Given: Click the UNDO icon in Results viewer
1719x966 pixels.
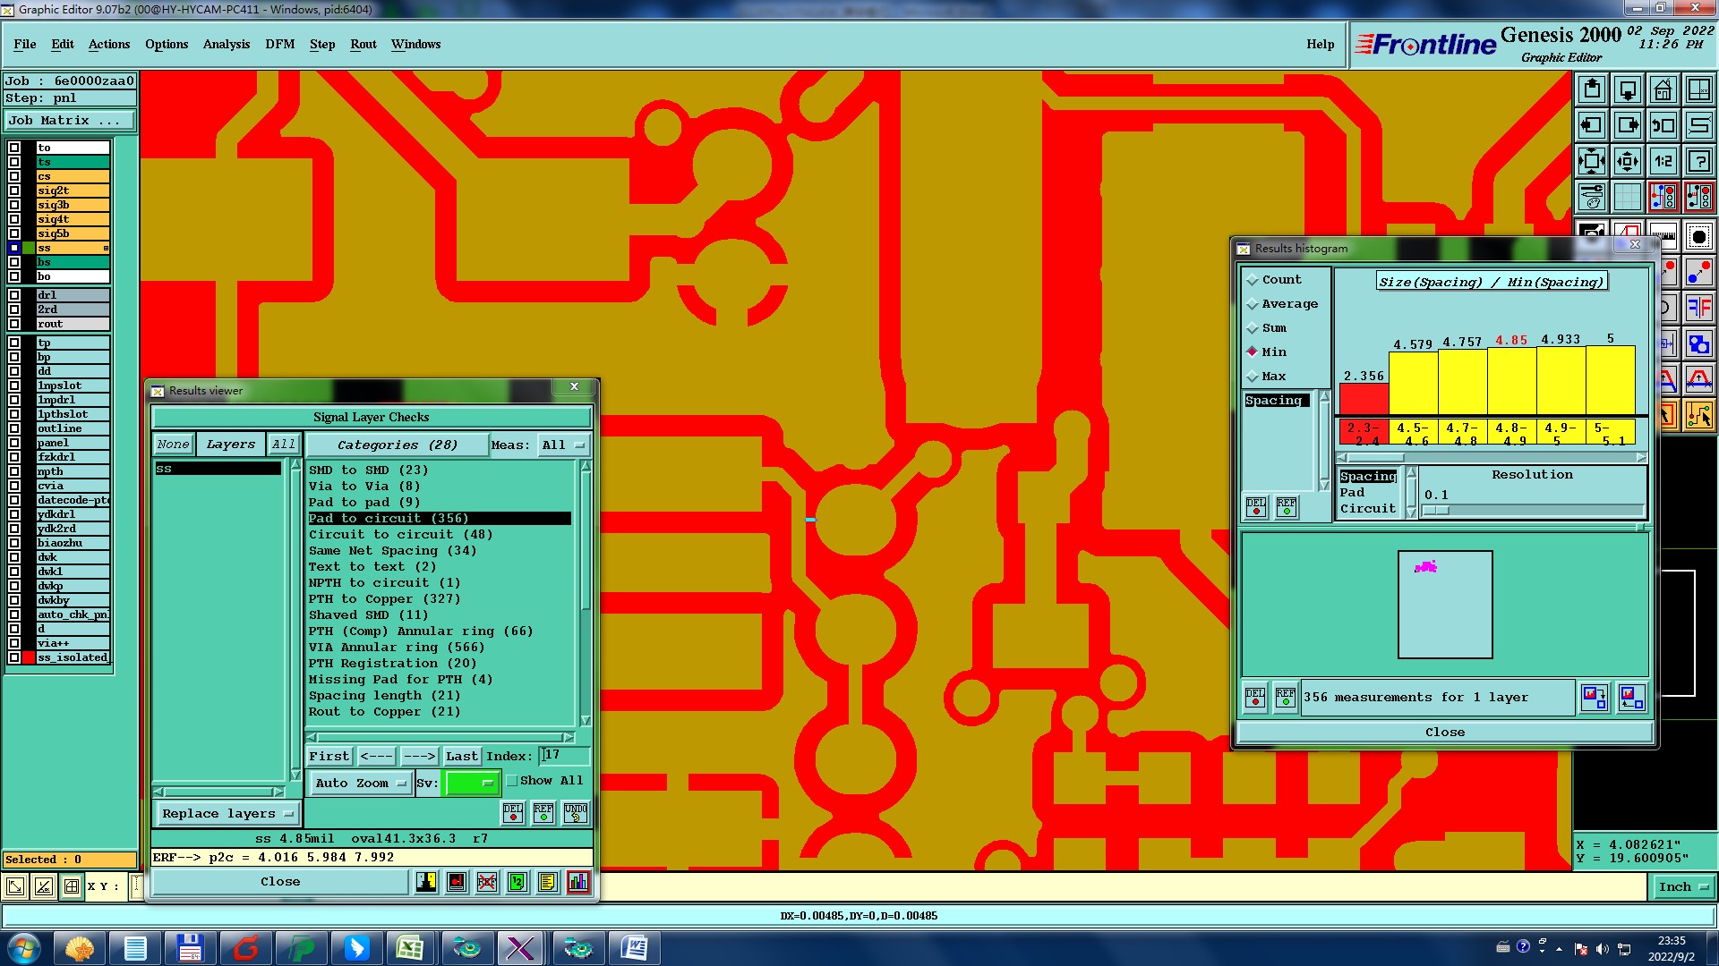Looking at the screenshot, I should click(575, 812).
